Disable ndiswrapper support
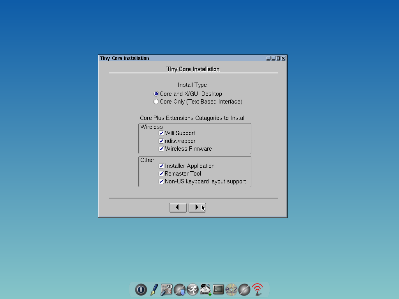The width and height of the screenshot is (399, 299). tap(161, 141)
